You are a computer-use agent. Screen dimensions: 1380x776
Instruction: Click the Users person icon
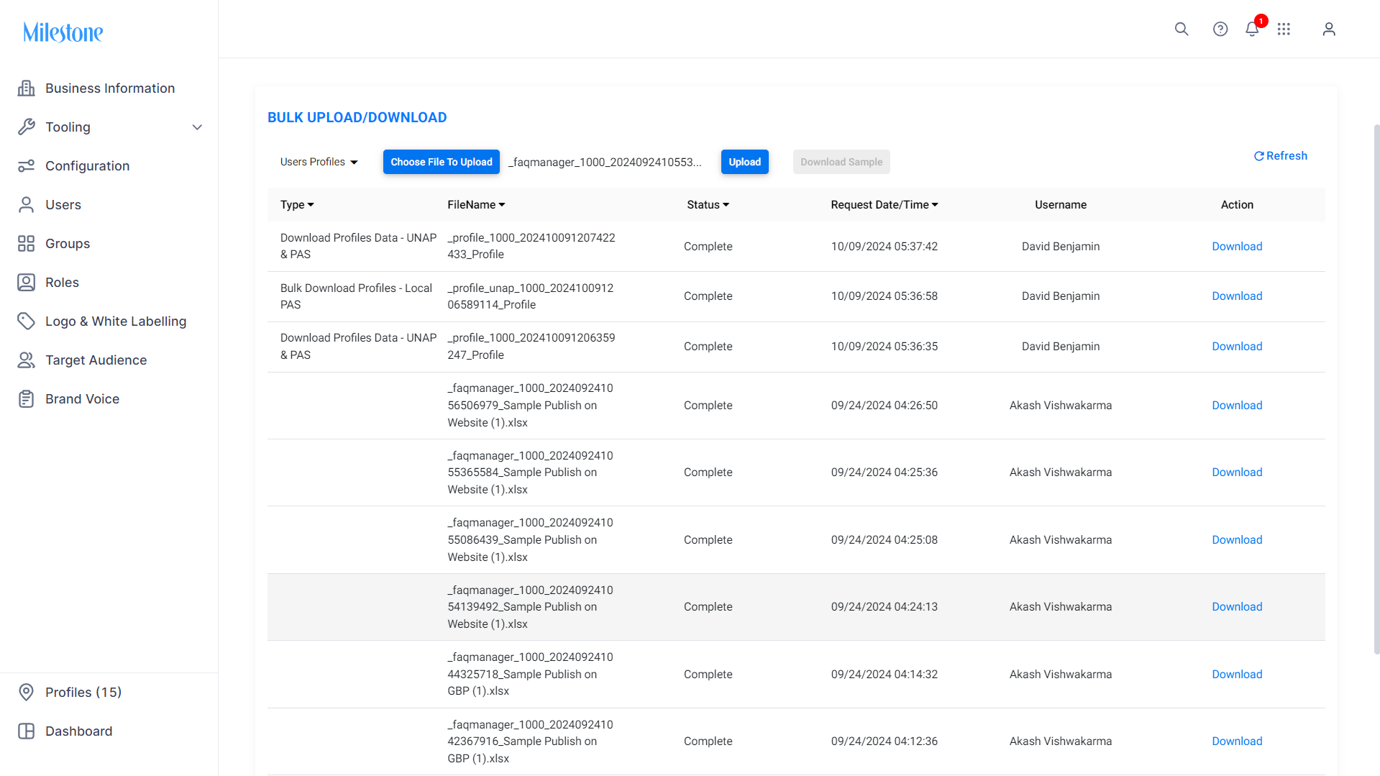point(27,205)
